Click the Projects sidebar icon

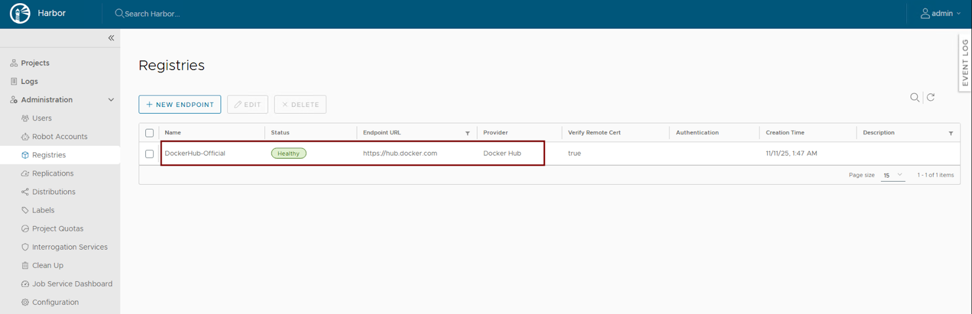click(14, 63)
